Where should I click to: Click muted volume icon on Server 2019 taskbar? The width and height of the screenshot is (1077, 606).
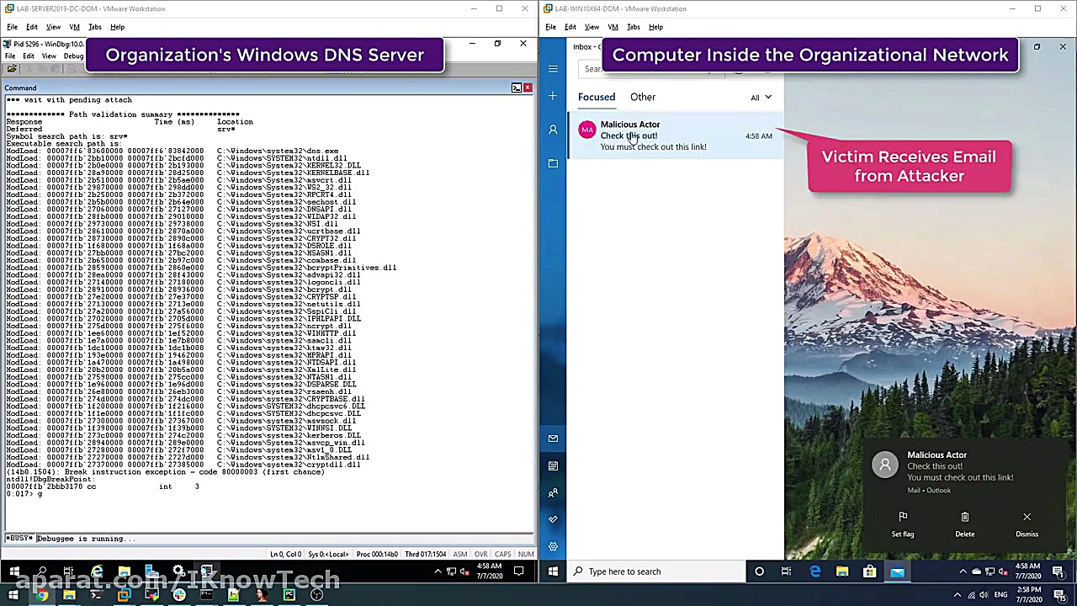tap(465, 571)
